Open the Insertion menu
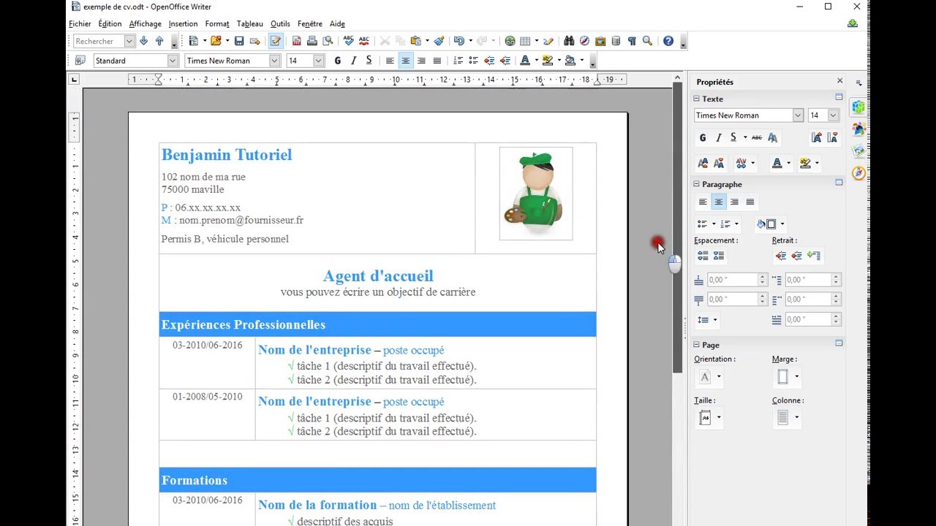This screenshot has height=526, width=936. (183, 24)
